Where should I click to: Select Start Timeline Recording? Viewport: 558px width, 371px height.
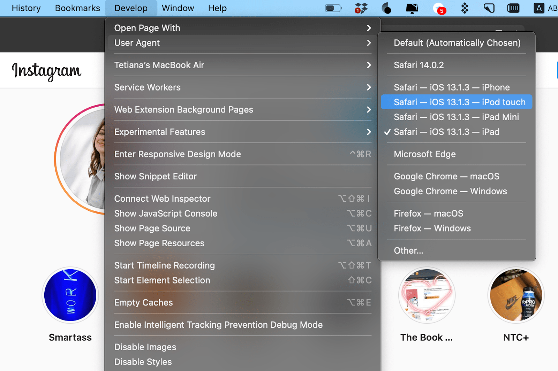pos(243,265)
